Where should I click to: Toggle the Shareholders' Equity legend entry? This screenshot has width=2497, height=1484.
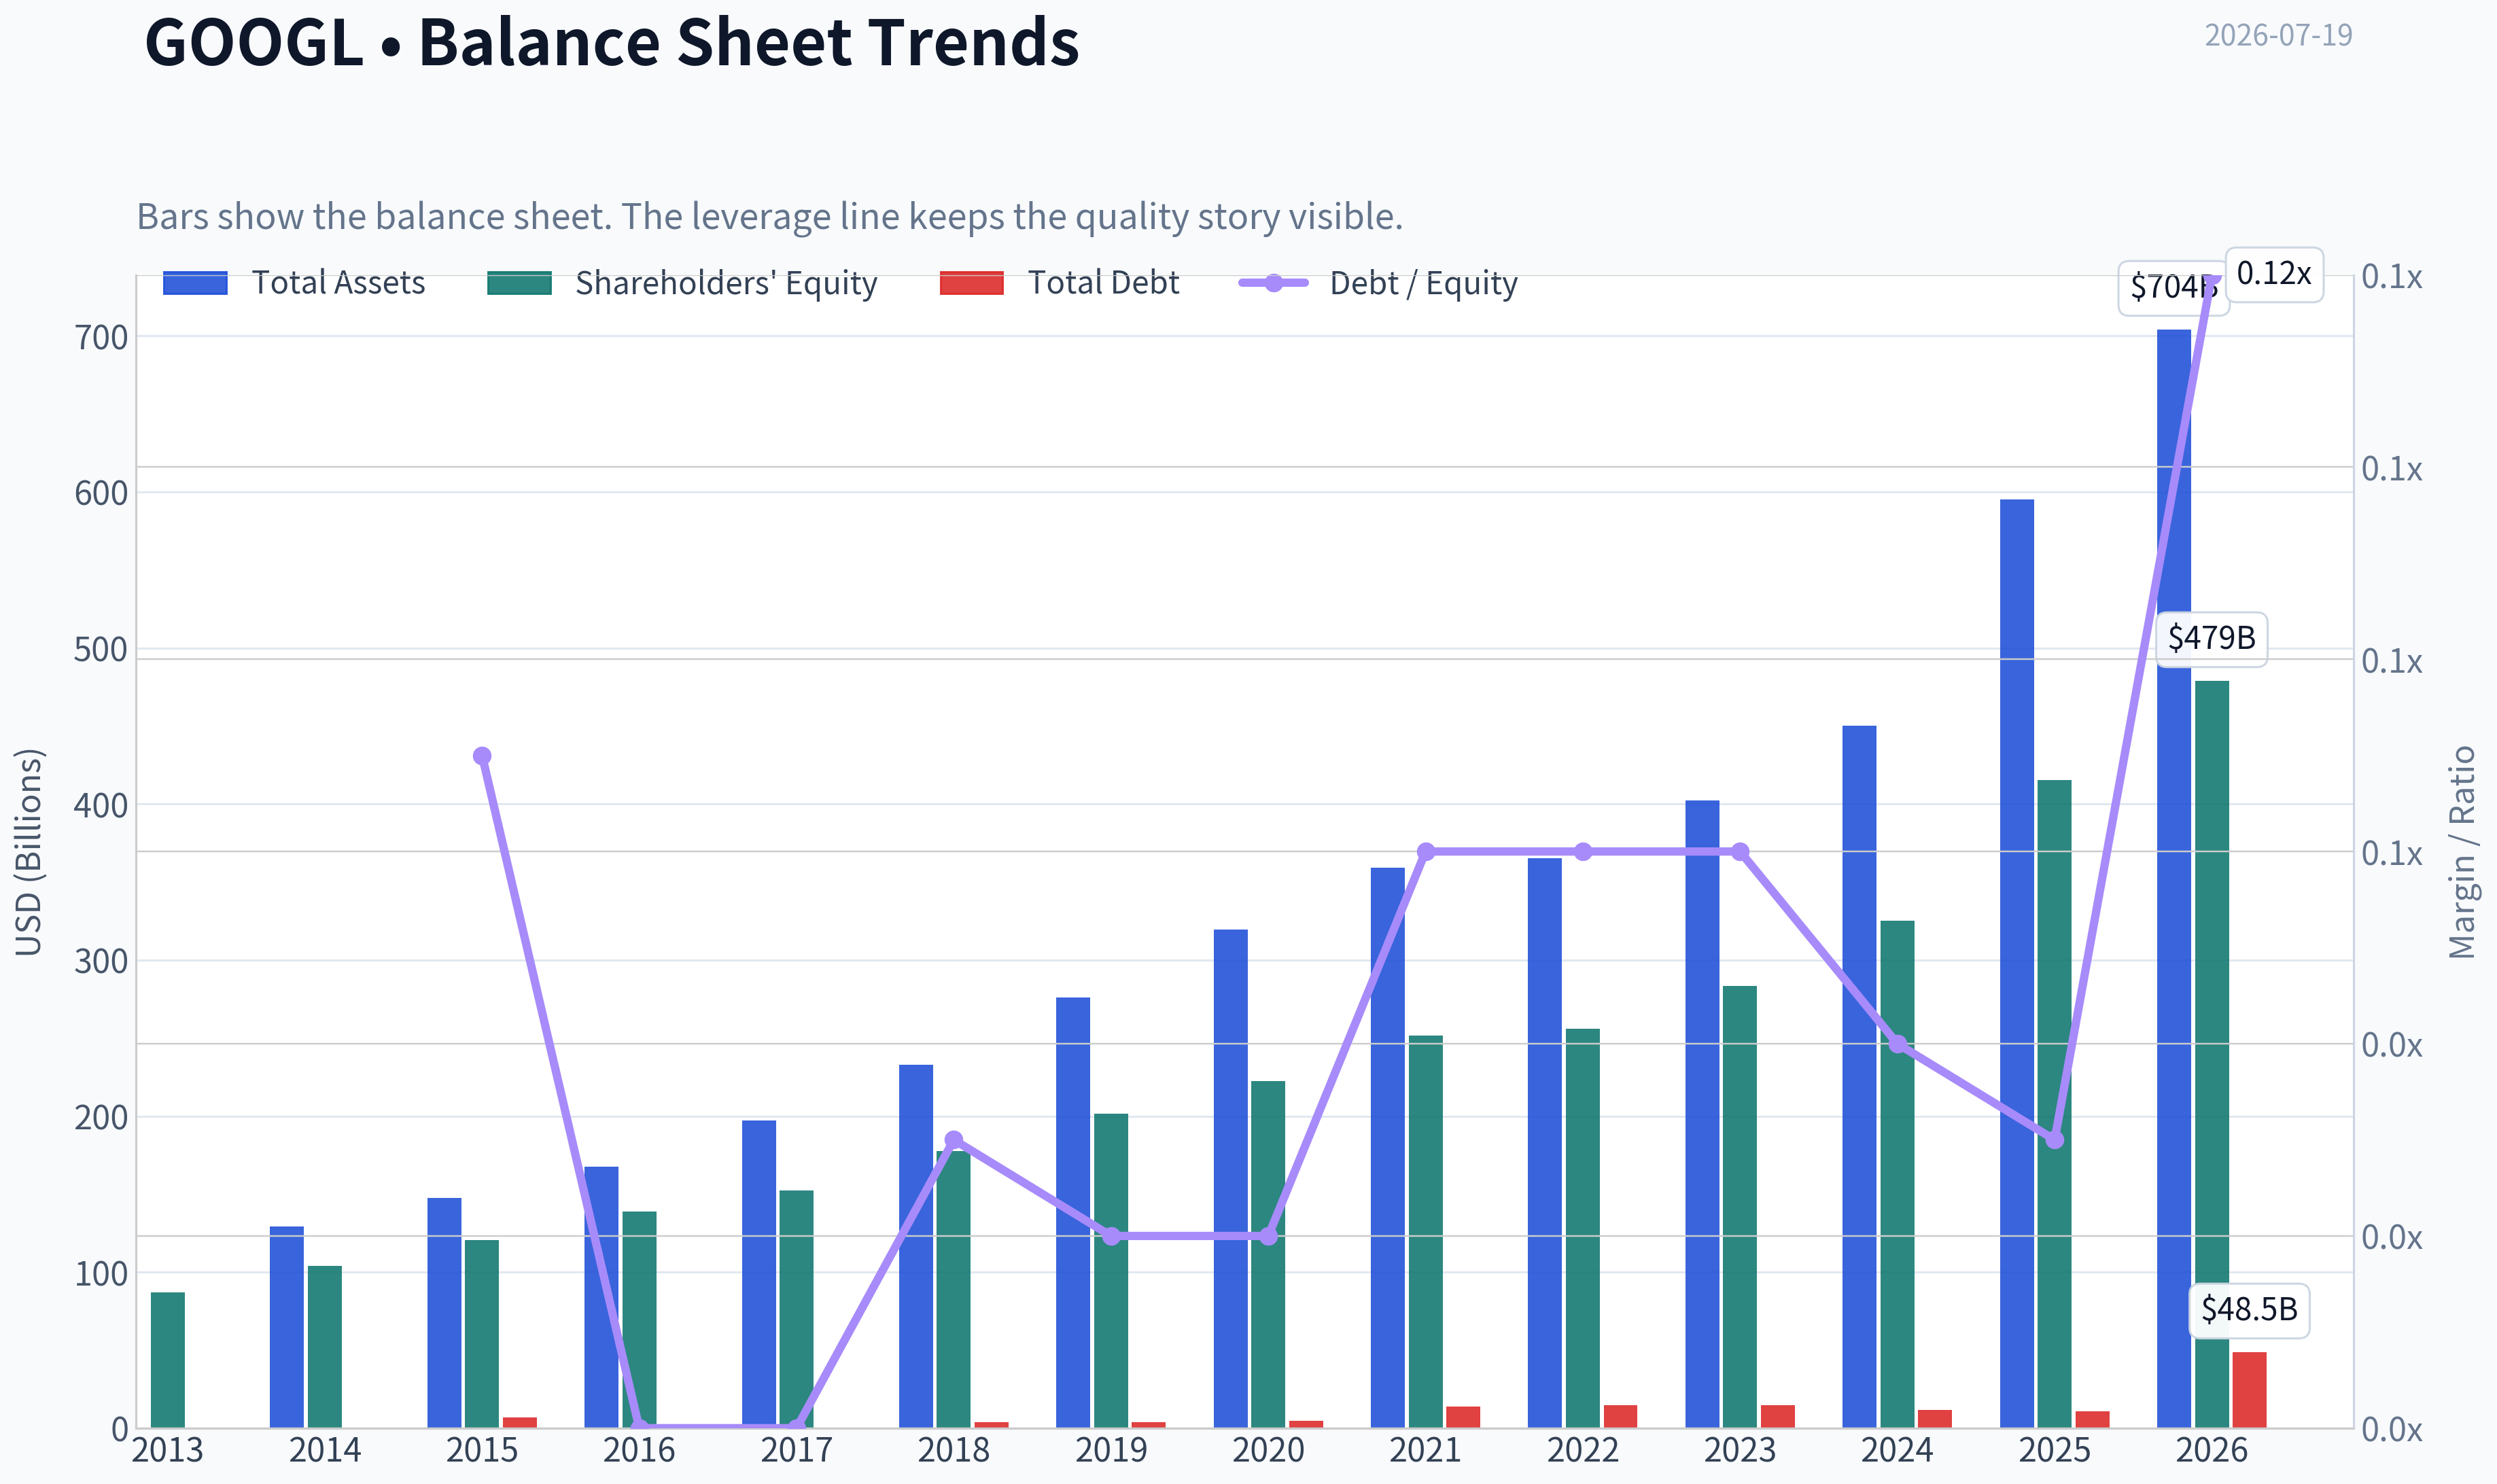pyautogui.click(x=682, y=283)
